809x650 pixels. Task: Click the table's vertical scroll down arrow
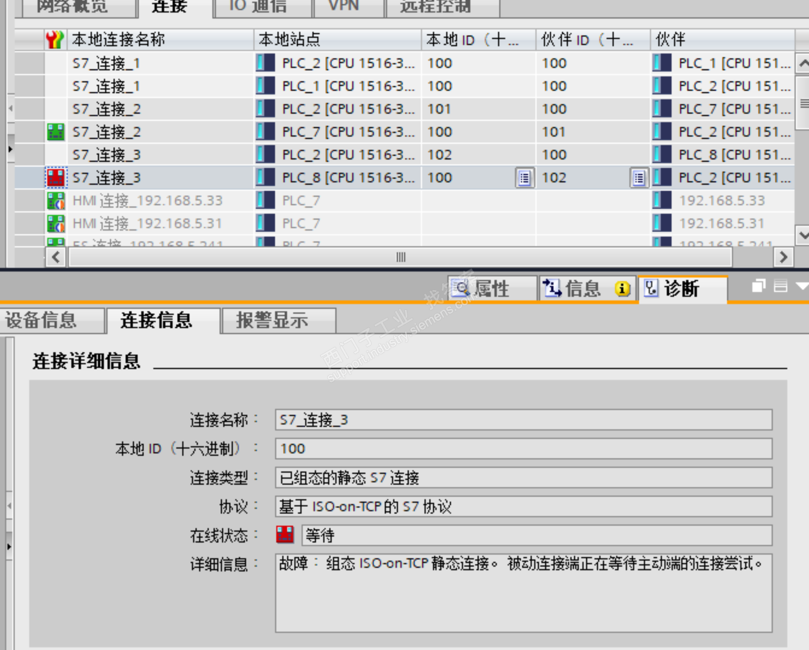pos(803,235)
